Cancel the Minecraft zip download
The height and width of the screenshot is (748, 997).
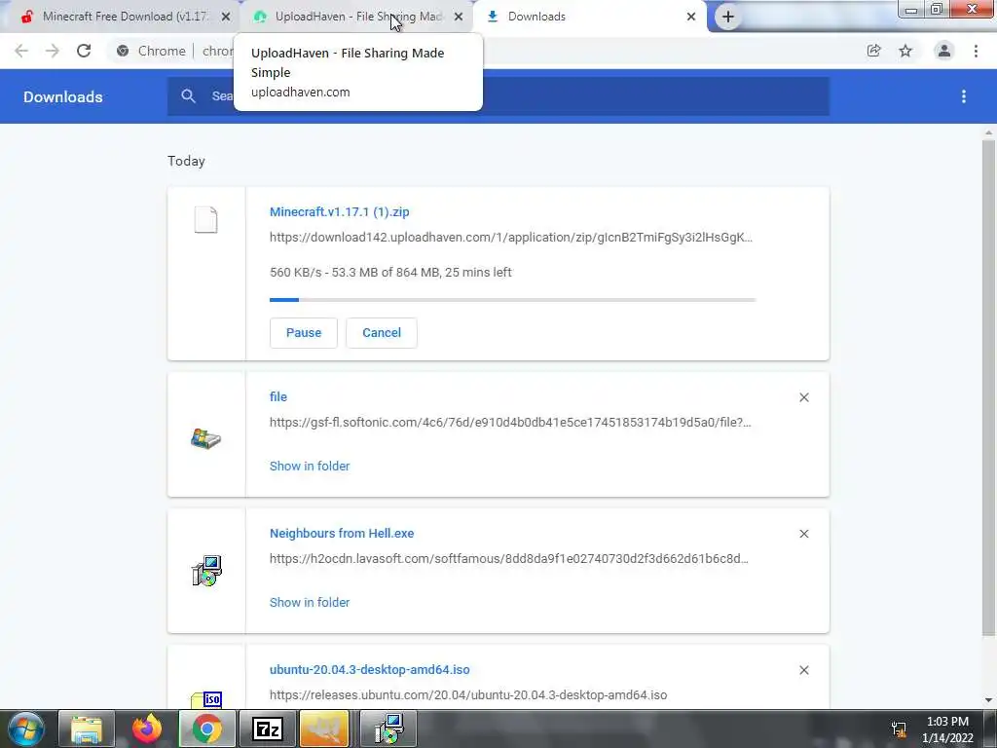382,333
